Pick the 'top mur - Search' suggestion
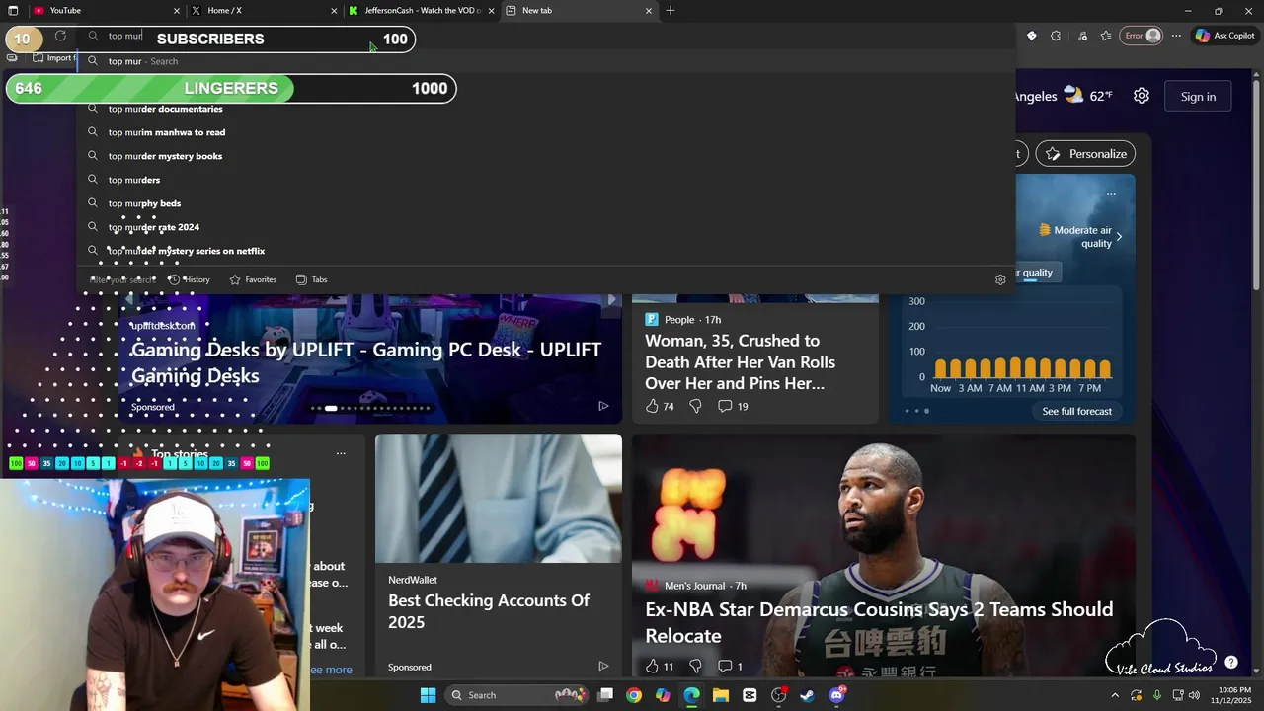Viewport: 1264px width, 711px height. click(546, 61)
